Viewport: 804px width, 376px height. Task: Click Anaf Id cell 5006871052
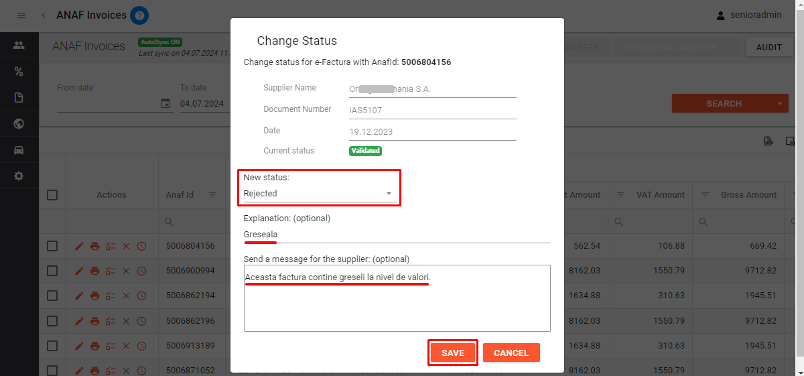click(190, 370)
